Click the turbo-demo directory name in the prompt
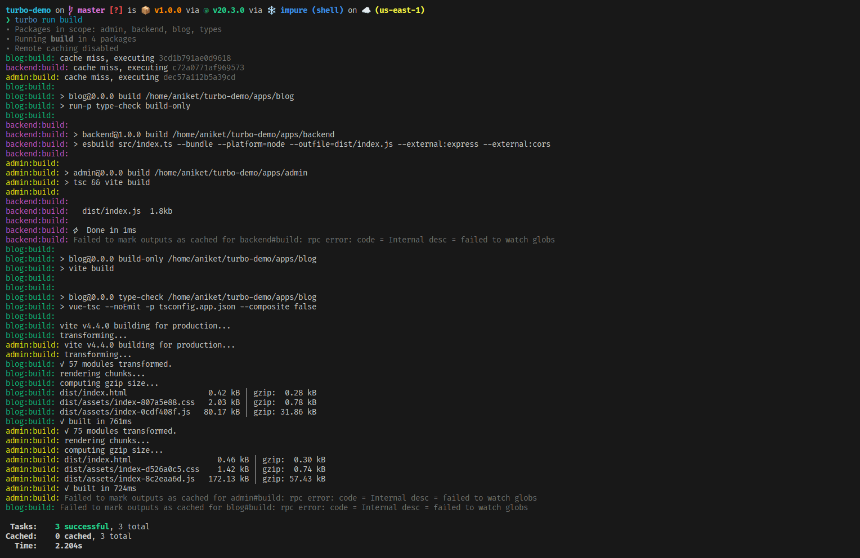This screenshot has width=860, height=558. click(x=28, y=10)
